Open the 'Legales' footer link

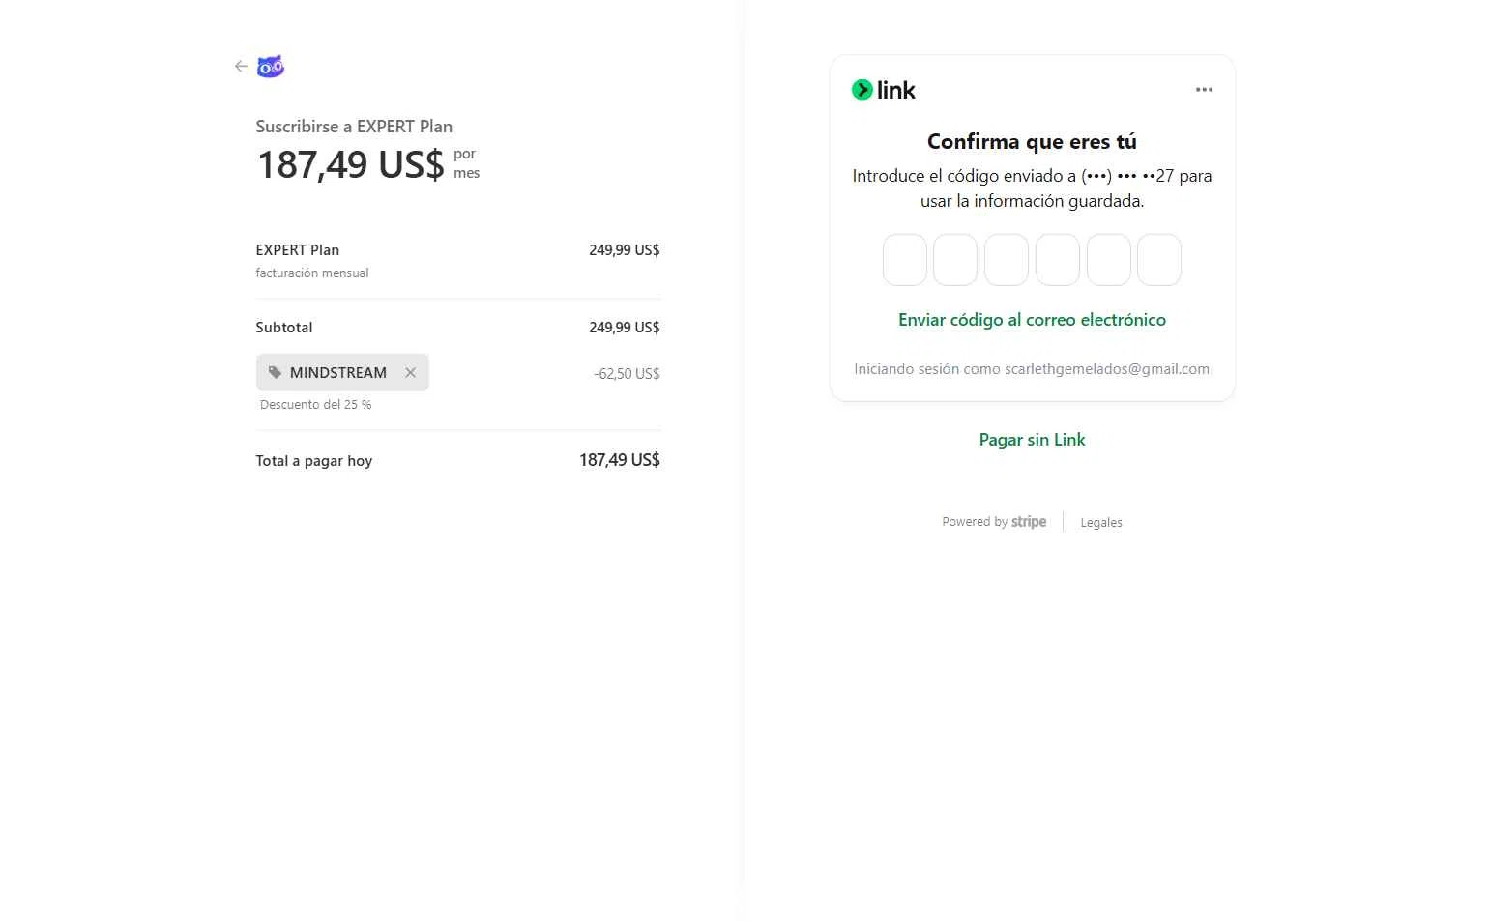(1101, 523)
